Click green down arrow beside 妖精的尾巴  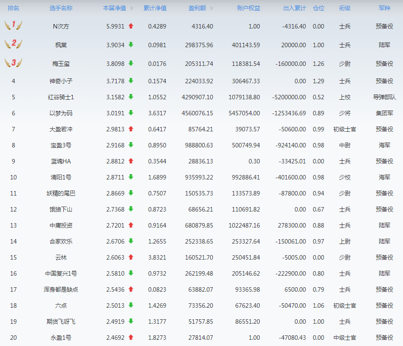(x=131, y=193)
